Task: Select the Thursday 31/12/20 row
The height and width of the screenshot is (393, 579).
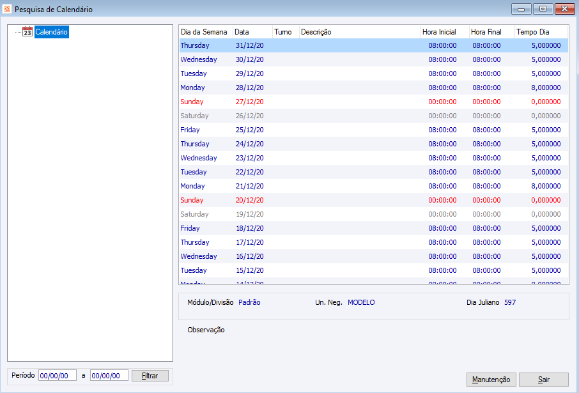Action: [x=373, y=45]
